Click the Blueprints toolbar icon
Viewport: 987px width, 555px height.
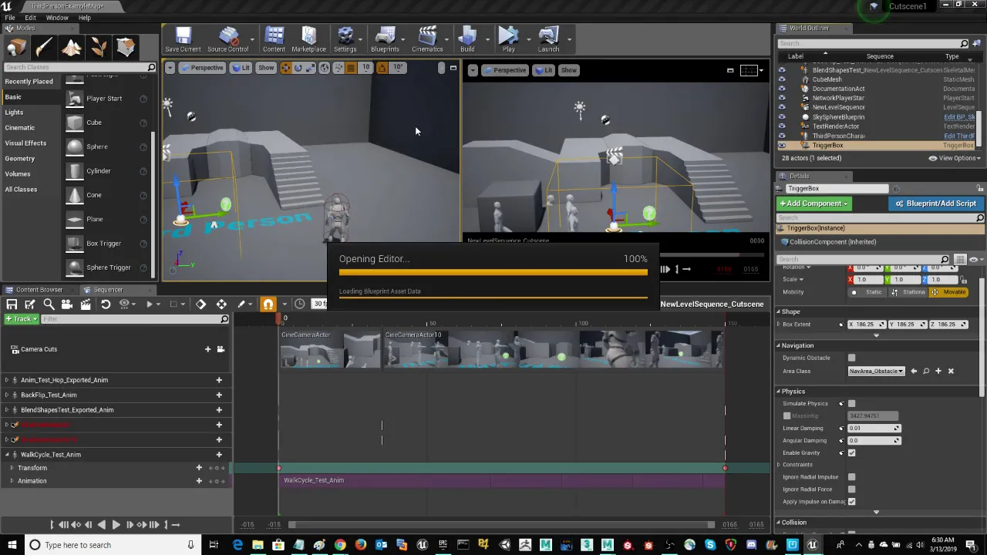pyautogui.click(x=385, y=40)
